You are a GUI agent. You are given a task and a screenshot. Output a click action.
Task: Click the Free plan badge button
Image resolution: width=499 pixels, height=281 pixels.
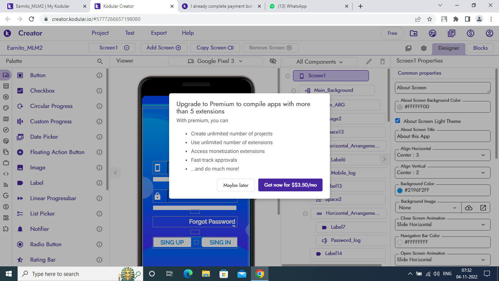tap(392, 33)
